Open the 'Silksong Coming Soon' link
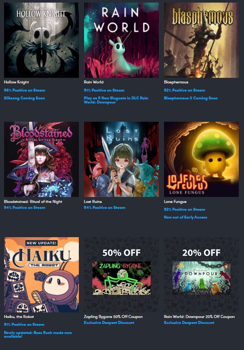This screenshot has height=350, width=244. pyautogui.click(x=24, y=98)
